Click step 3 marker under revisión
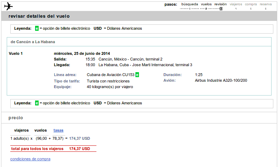The image size is (279, 167). point(221,9)
